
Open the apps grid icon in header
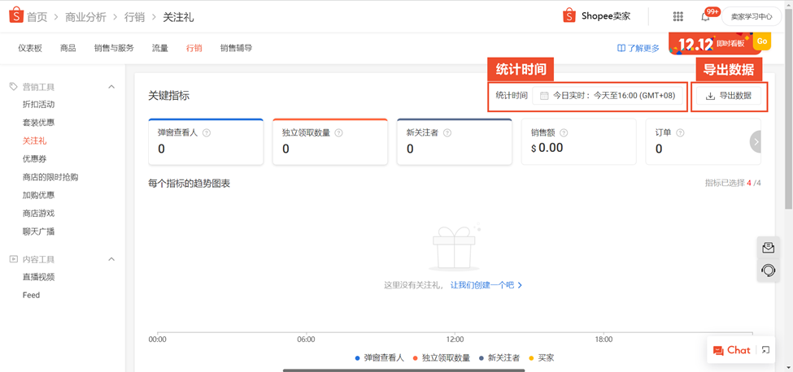click(678, 16)
